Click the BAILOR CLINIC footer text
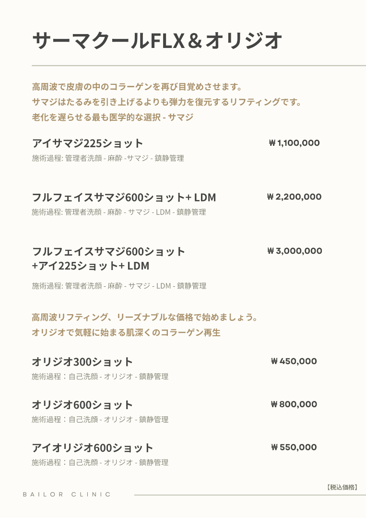 [67, 494]
